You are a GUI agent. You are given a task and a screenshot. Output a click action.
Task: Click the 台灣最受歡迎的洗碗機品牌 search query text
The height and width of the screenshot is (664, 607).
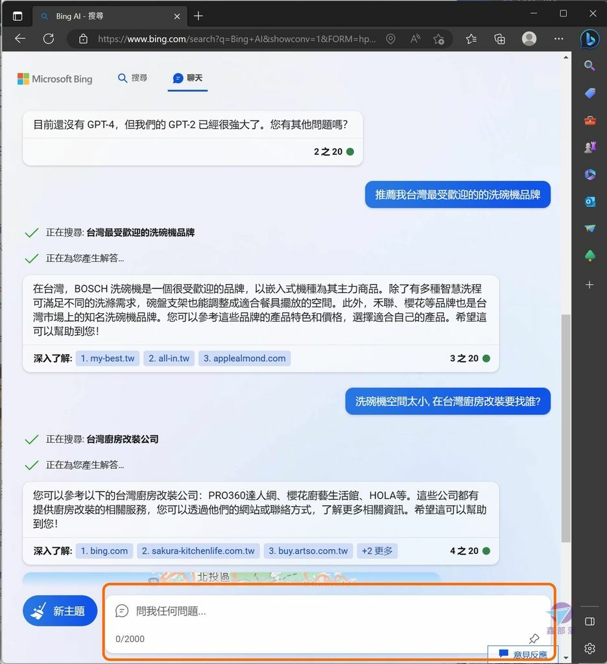(140, 233)
